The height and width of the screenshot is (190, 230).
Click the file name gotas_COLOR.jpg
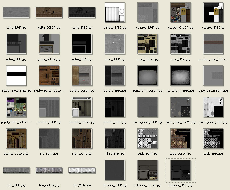point(49,59)
